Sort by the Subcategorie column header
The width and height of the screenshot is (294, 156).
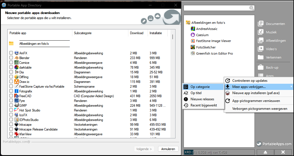coord(100,33)
